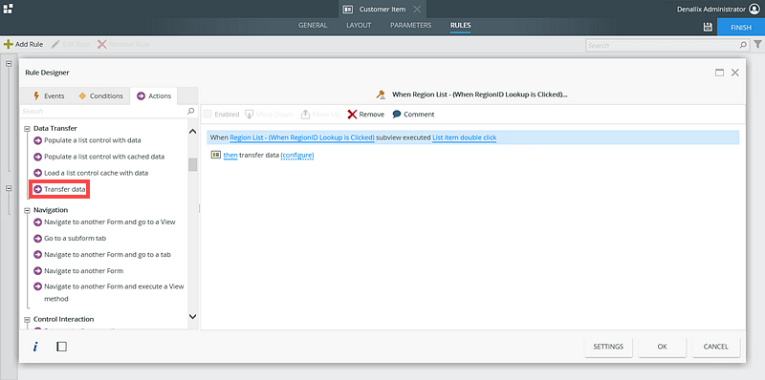Viewport: 765px width, 380px height.
Task: Click the Populate a list control with cached data icon
Action: tap(37, 157)
